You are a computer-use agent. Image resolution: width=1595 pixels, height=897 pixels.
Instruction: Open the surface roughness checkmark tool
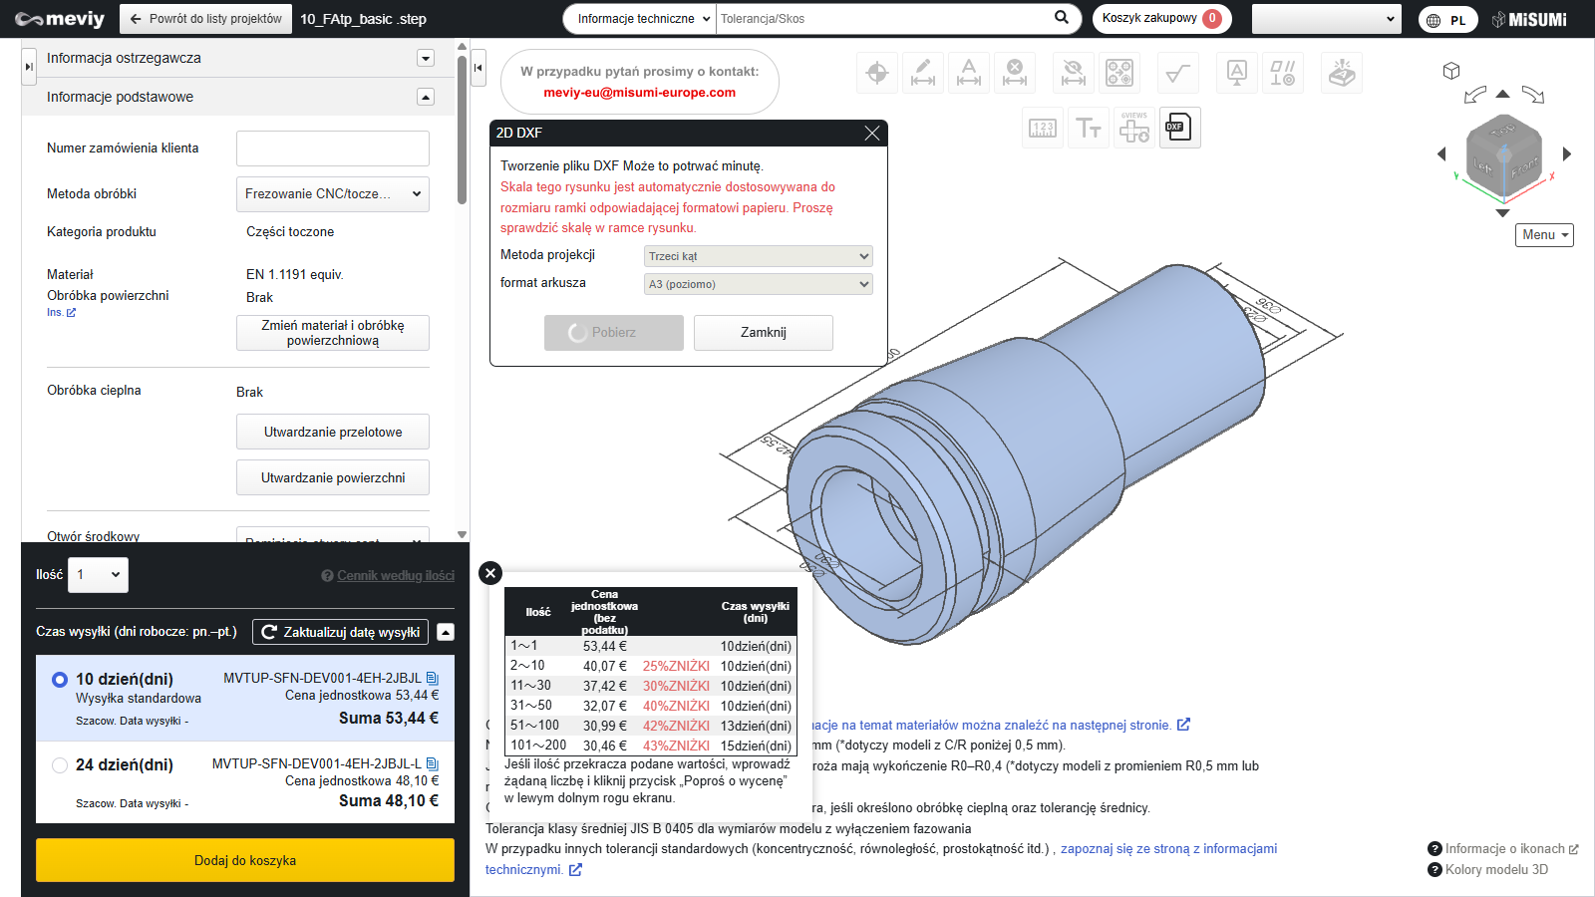coord(1177,73)
